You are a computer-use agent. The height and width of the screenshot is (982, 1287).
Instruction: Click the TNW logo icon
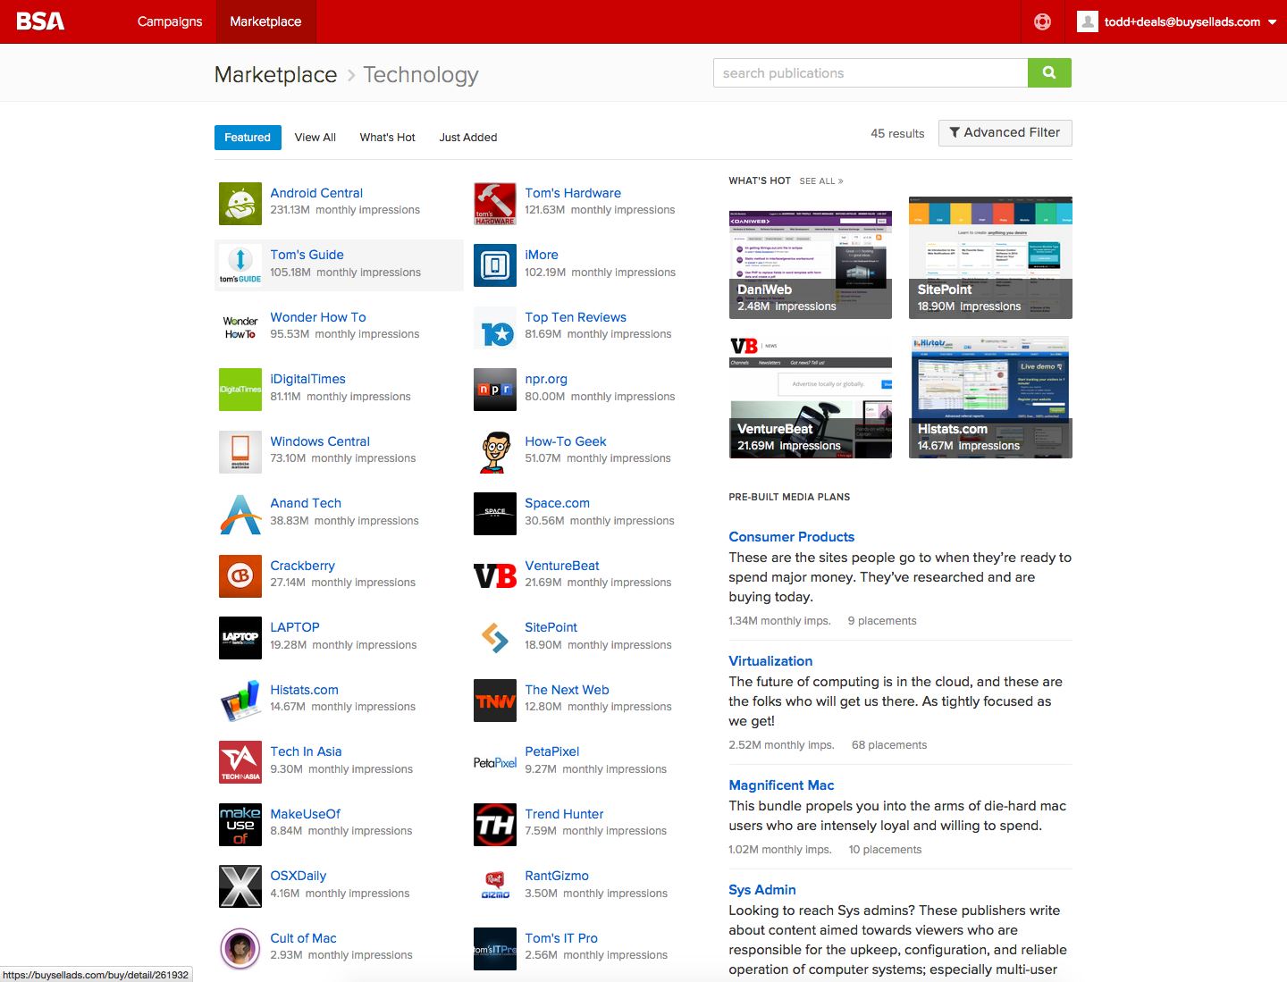(495, 701)
